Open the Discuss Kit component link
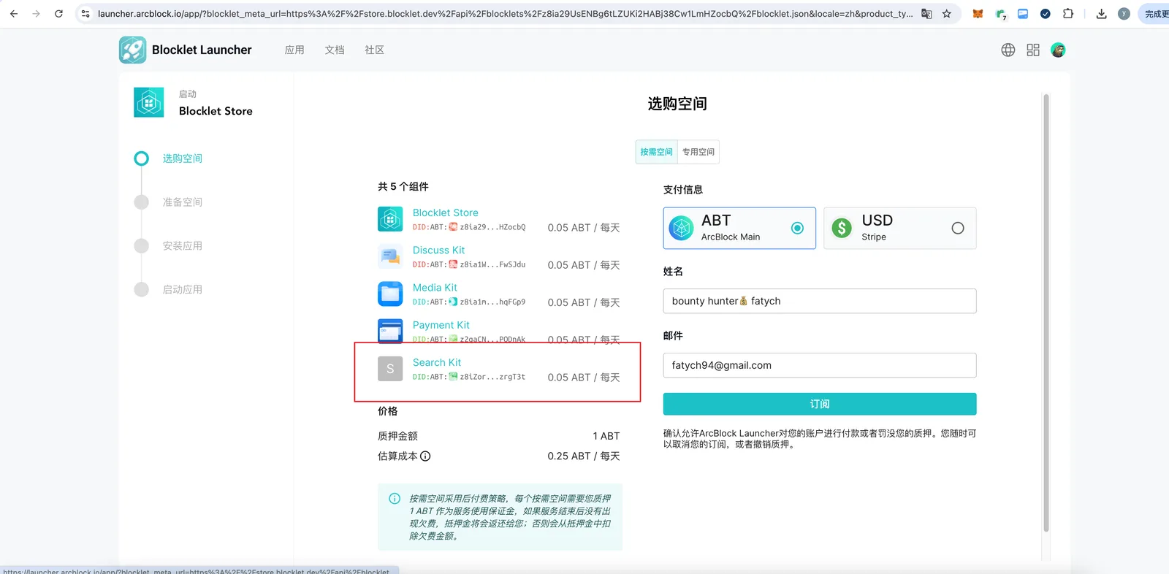1169x574 pixels. pyautogui.click(x=438, y=250)
